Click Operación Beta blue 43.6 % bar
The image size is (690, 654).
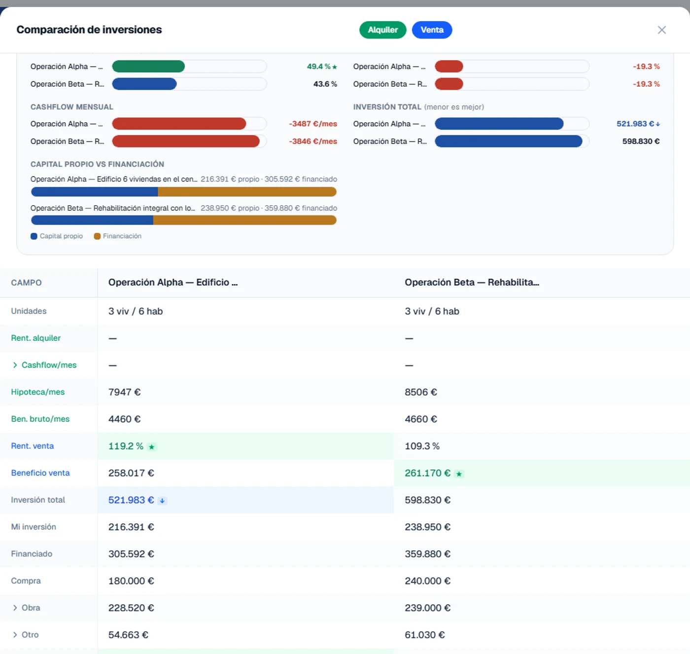pyautogui.click(x=144, y=84)
